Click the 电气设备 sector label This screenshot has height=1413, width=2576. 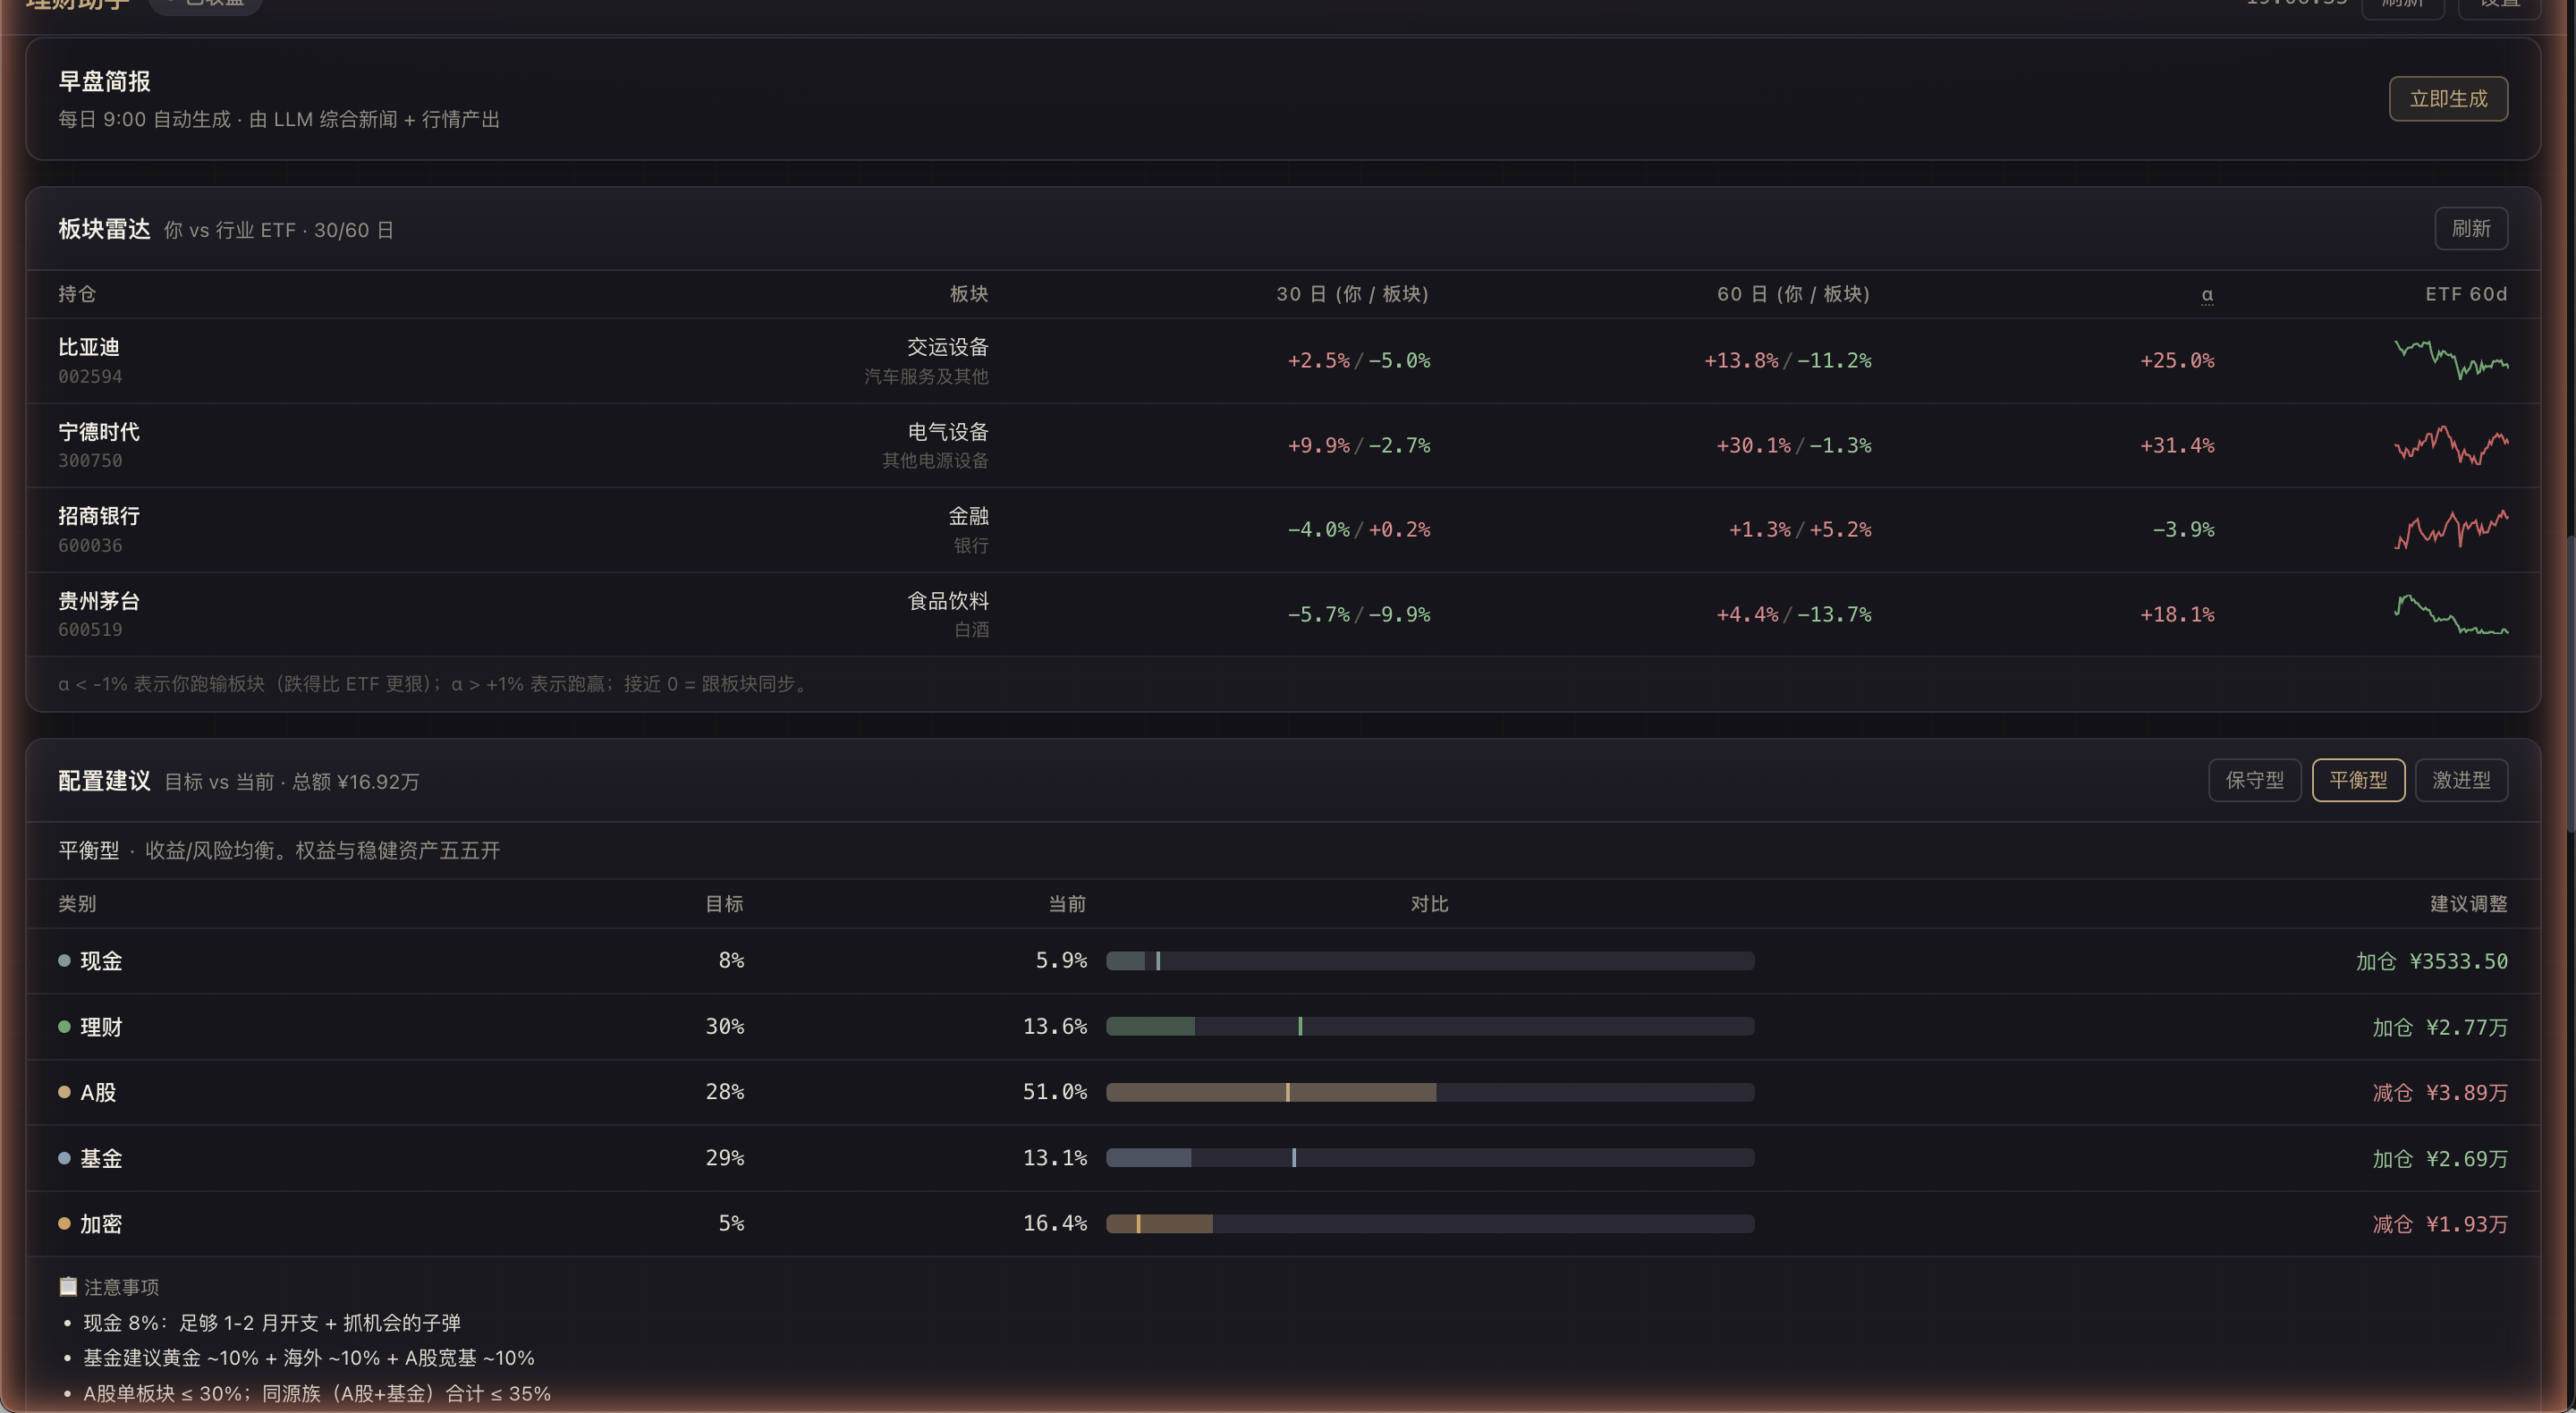tap(948, 432)
